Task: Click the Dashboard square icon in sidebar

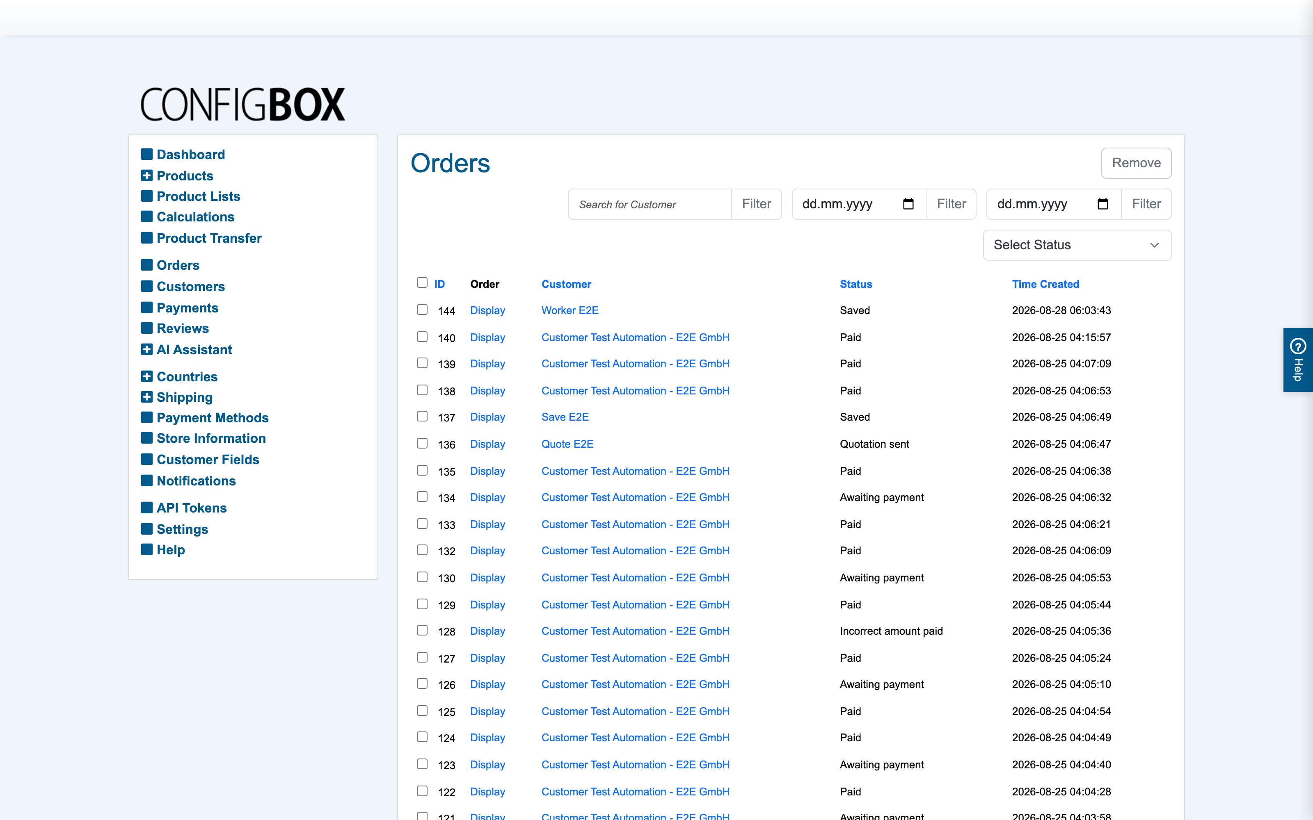Action: pos(146,155)
